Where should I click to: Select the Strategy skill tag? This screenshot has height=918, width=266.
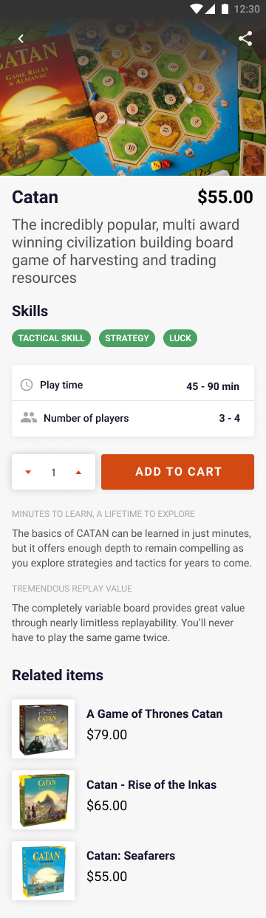127,338
